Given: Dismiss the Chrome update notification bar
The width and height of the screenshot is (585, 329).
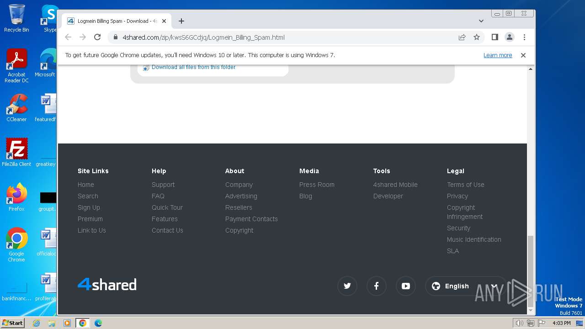Looking at the screenshot, I should pyautogui.click(x=523, y=55).
